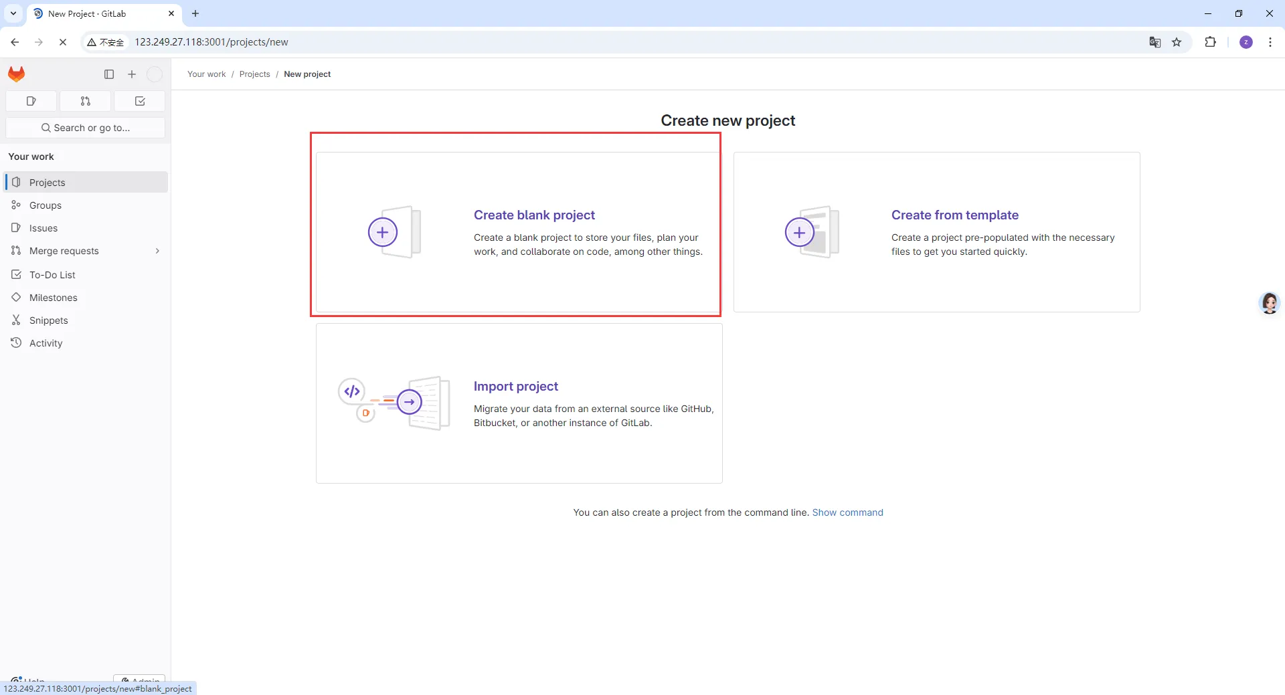Open the Chrome three-dot menu
This screenshot has height=695, width=1285.
pyautogui.click(x=1270, y=42)
